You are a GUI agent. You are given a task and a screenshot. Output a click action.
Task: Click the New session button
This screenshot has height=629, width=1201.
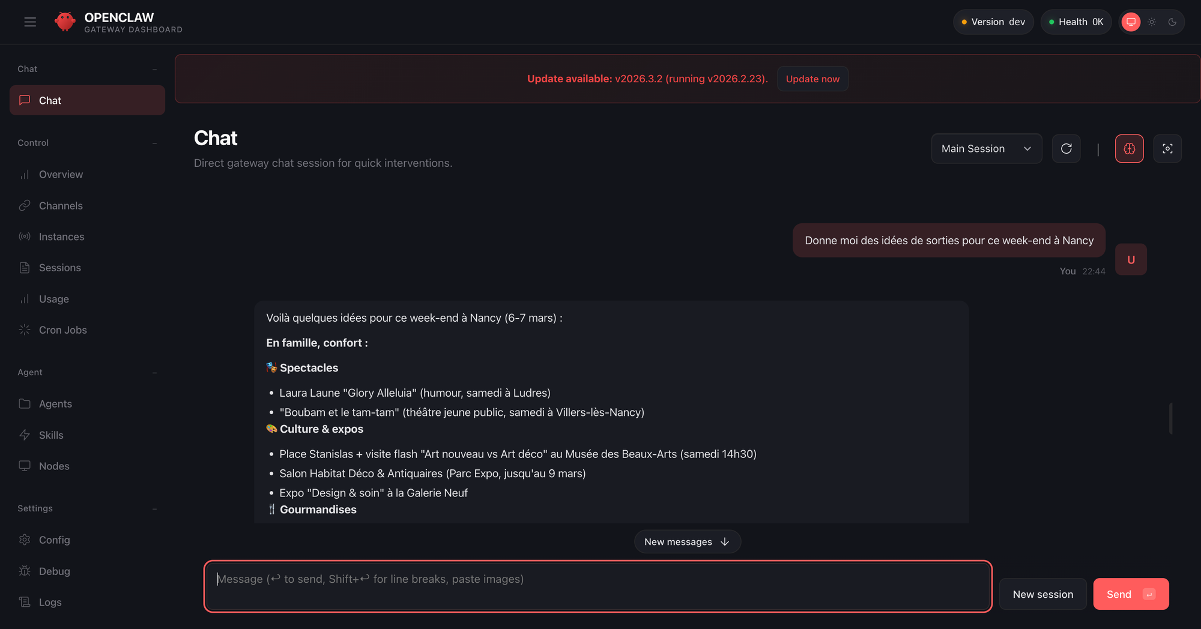1042,594
